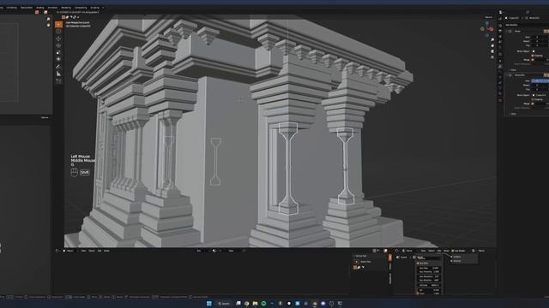
Task: Open the World shader type dropdown
Action: coord(407,251)
